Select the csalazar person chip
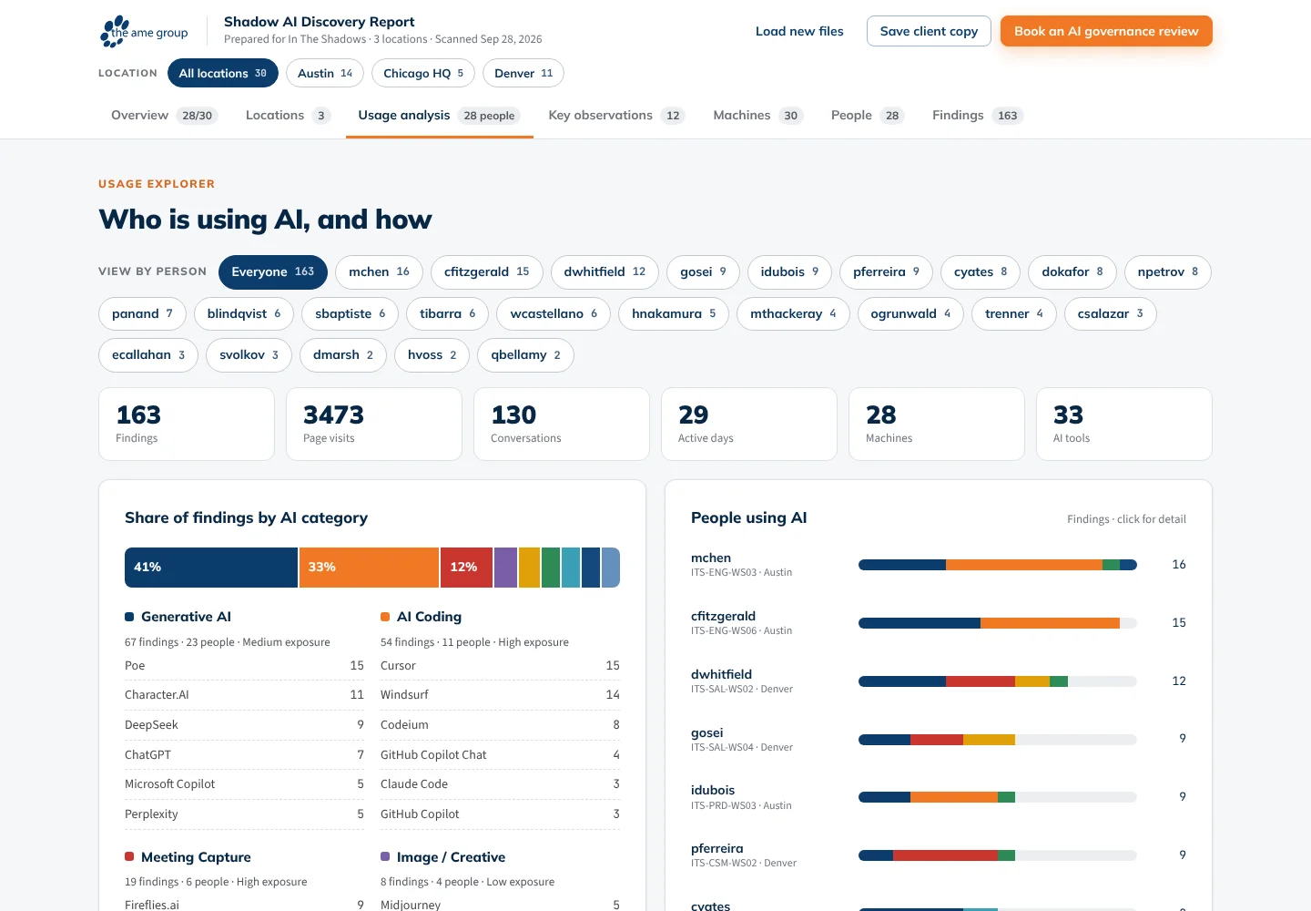This screenshot has width=1311, height=911. [x=1111, y=313]
